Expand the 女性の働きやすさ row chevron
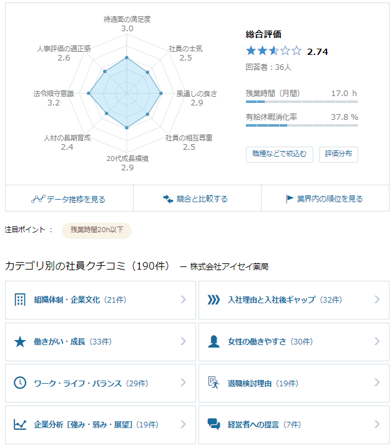This screenshot has width=392, height=448. coord(377,341)
